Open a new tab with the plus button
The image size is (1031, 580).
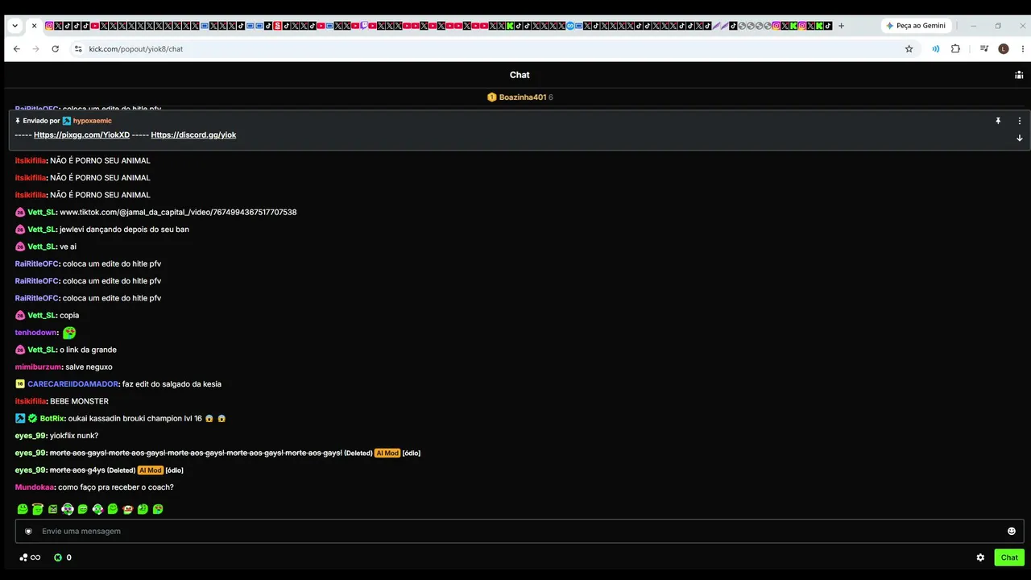click(841, 26)
